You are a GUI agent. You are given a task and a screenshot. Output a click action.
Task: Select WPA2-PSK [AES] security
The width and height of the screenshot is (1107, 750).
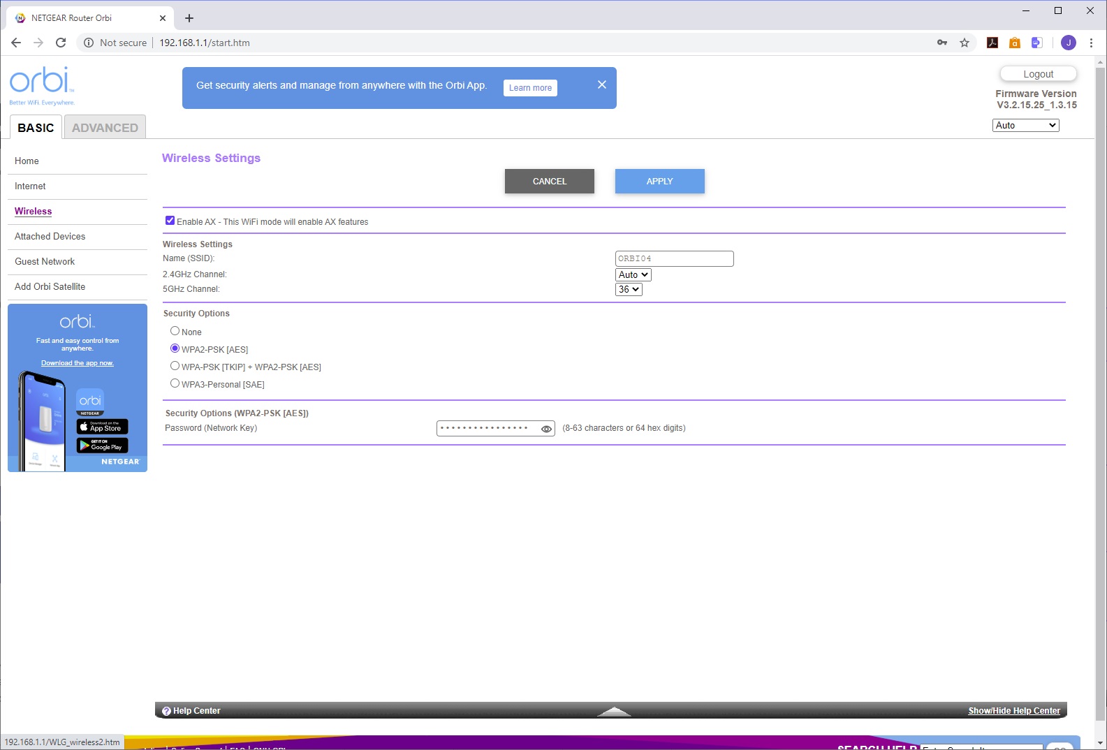(x=175, y=348)
